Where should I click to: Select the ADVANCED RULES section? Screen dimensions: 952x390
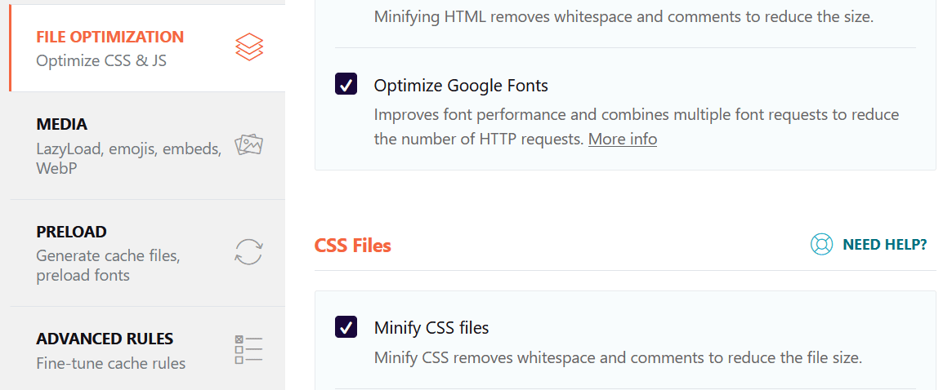(x=105, y=339)
